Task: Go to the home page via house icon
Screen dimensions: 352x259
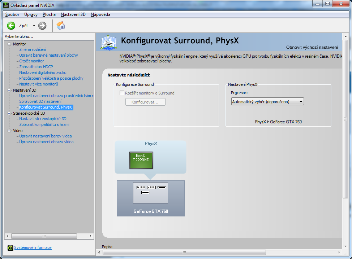Action: tap(61, 26)
